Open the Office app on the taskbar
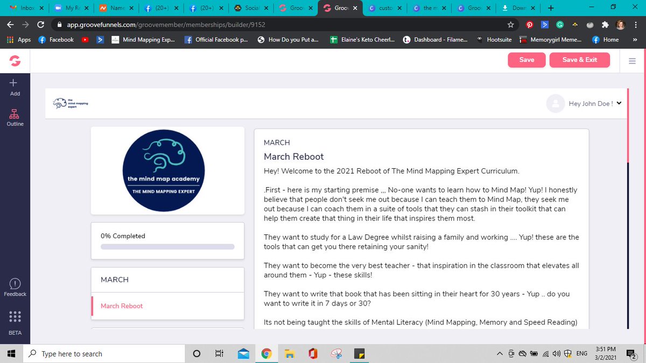This screenshot has height=363, width=646. 313,353
